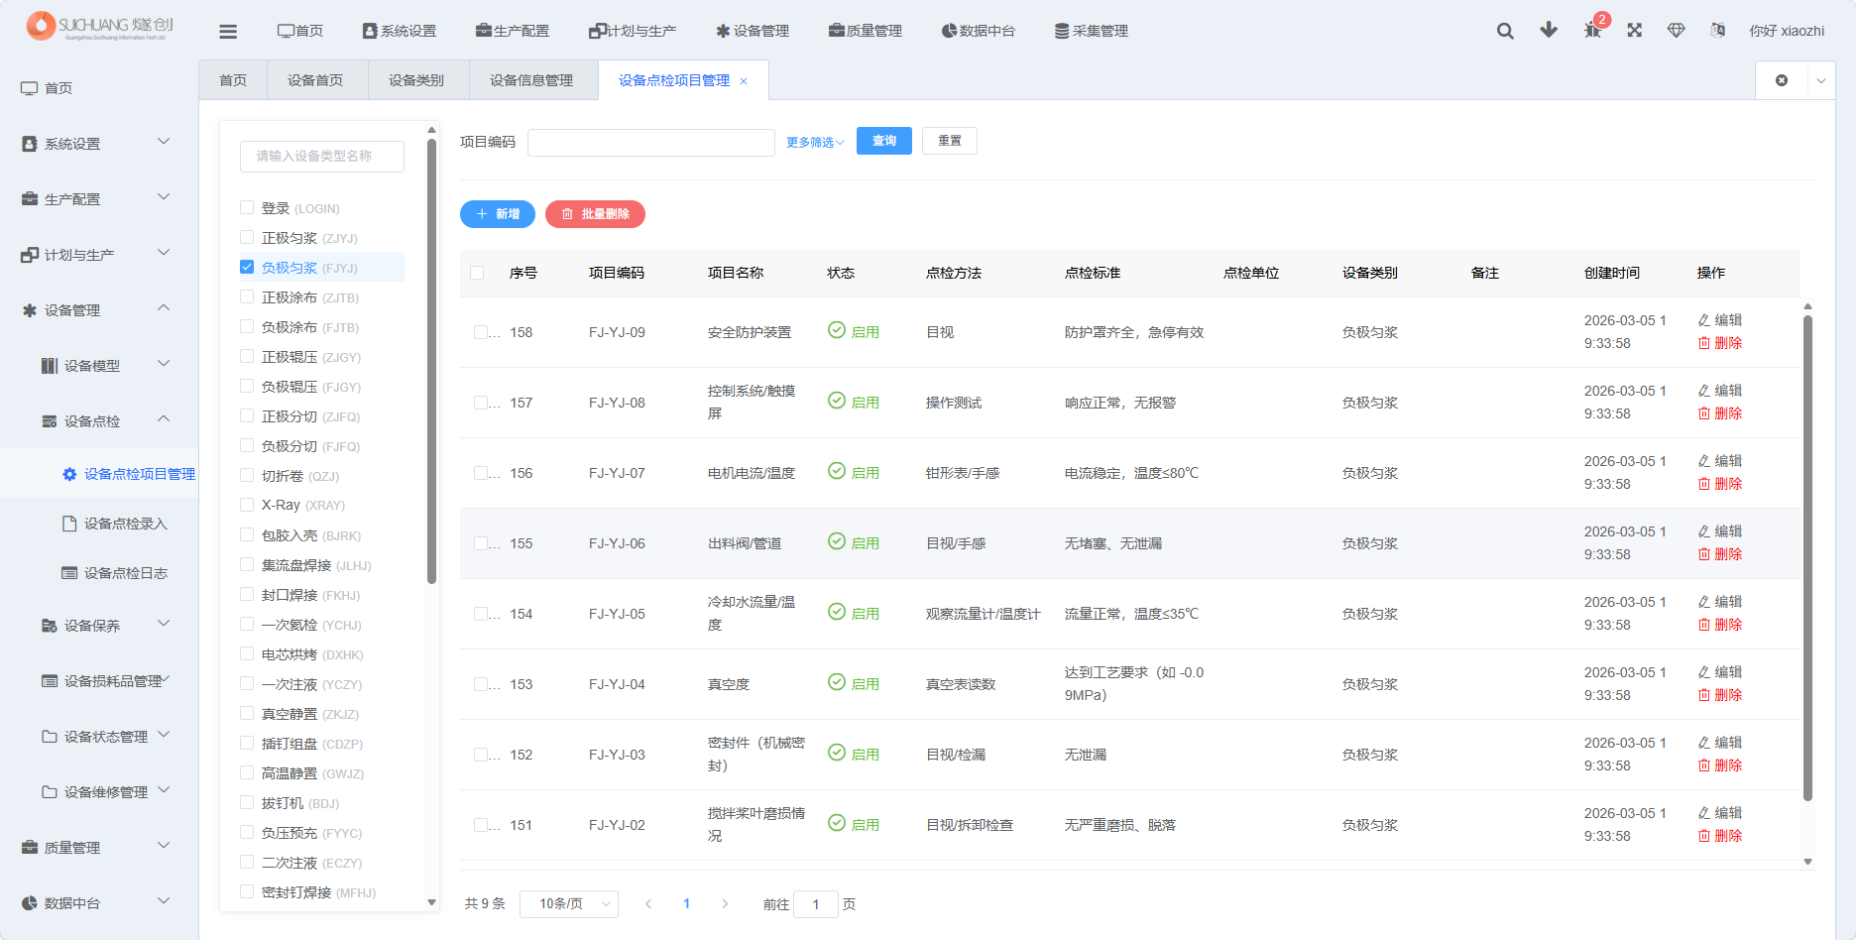
Task: Open 质量管理 in the top navigation
Action: [866, 31]
